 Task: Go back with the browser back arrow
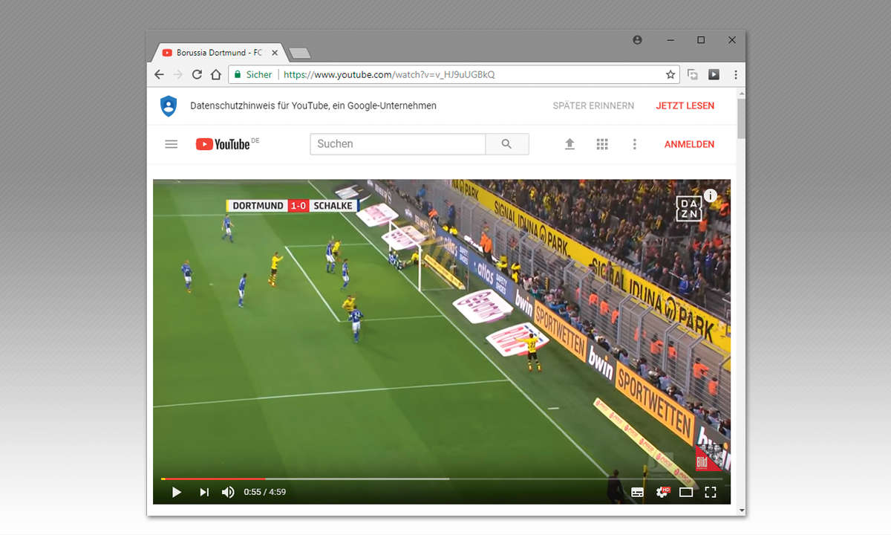(159, 74)
